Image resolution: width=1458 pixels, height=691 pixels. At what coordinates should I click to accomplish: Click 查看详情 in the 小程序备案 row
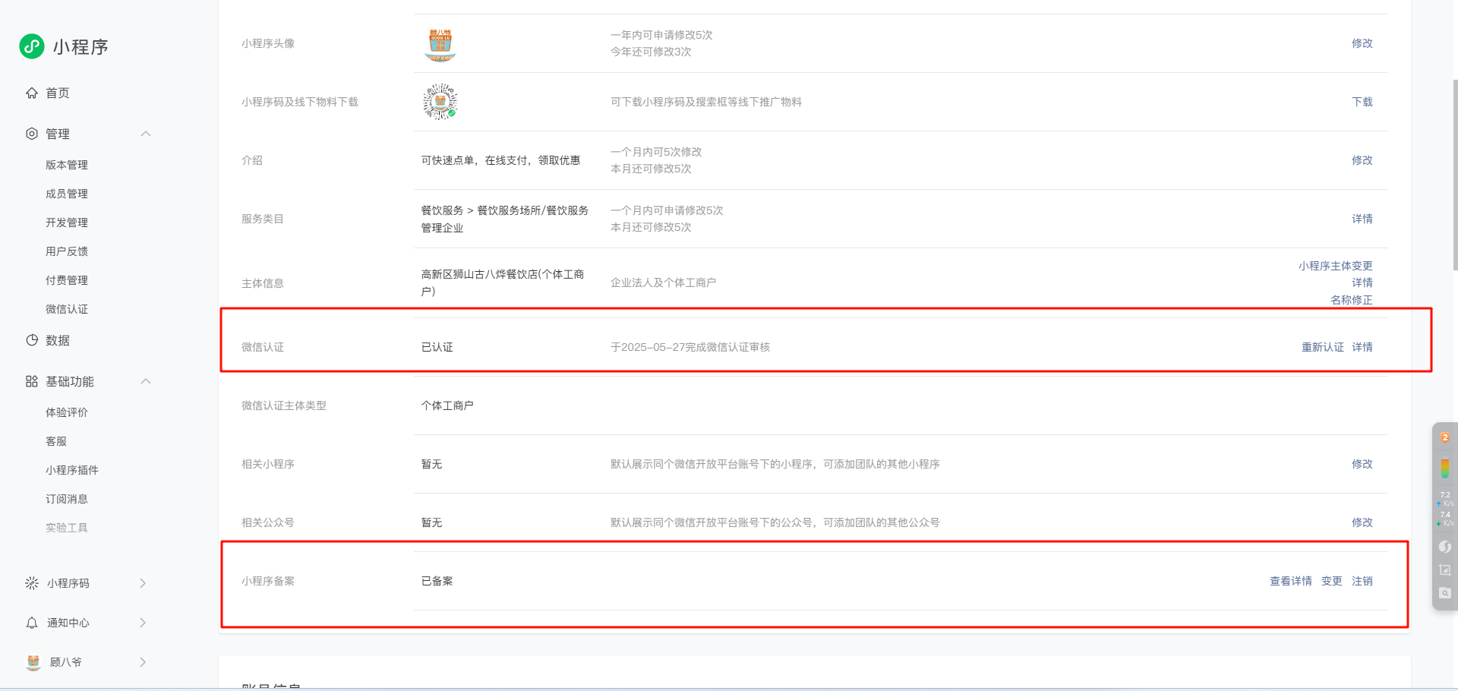coord(1291,581)
